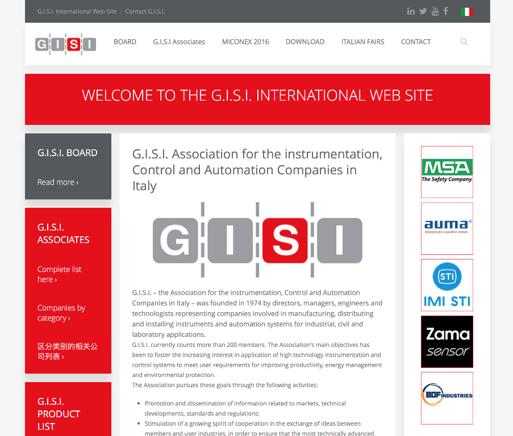Image resolution: width=513 pixels, height=436 pixels.
Task: Click the Facebook icon
Action: (x=446, y=11)
